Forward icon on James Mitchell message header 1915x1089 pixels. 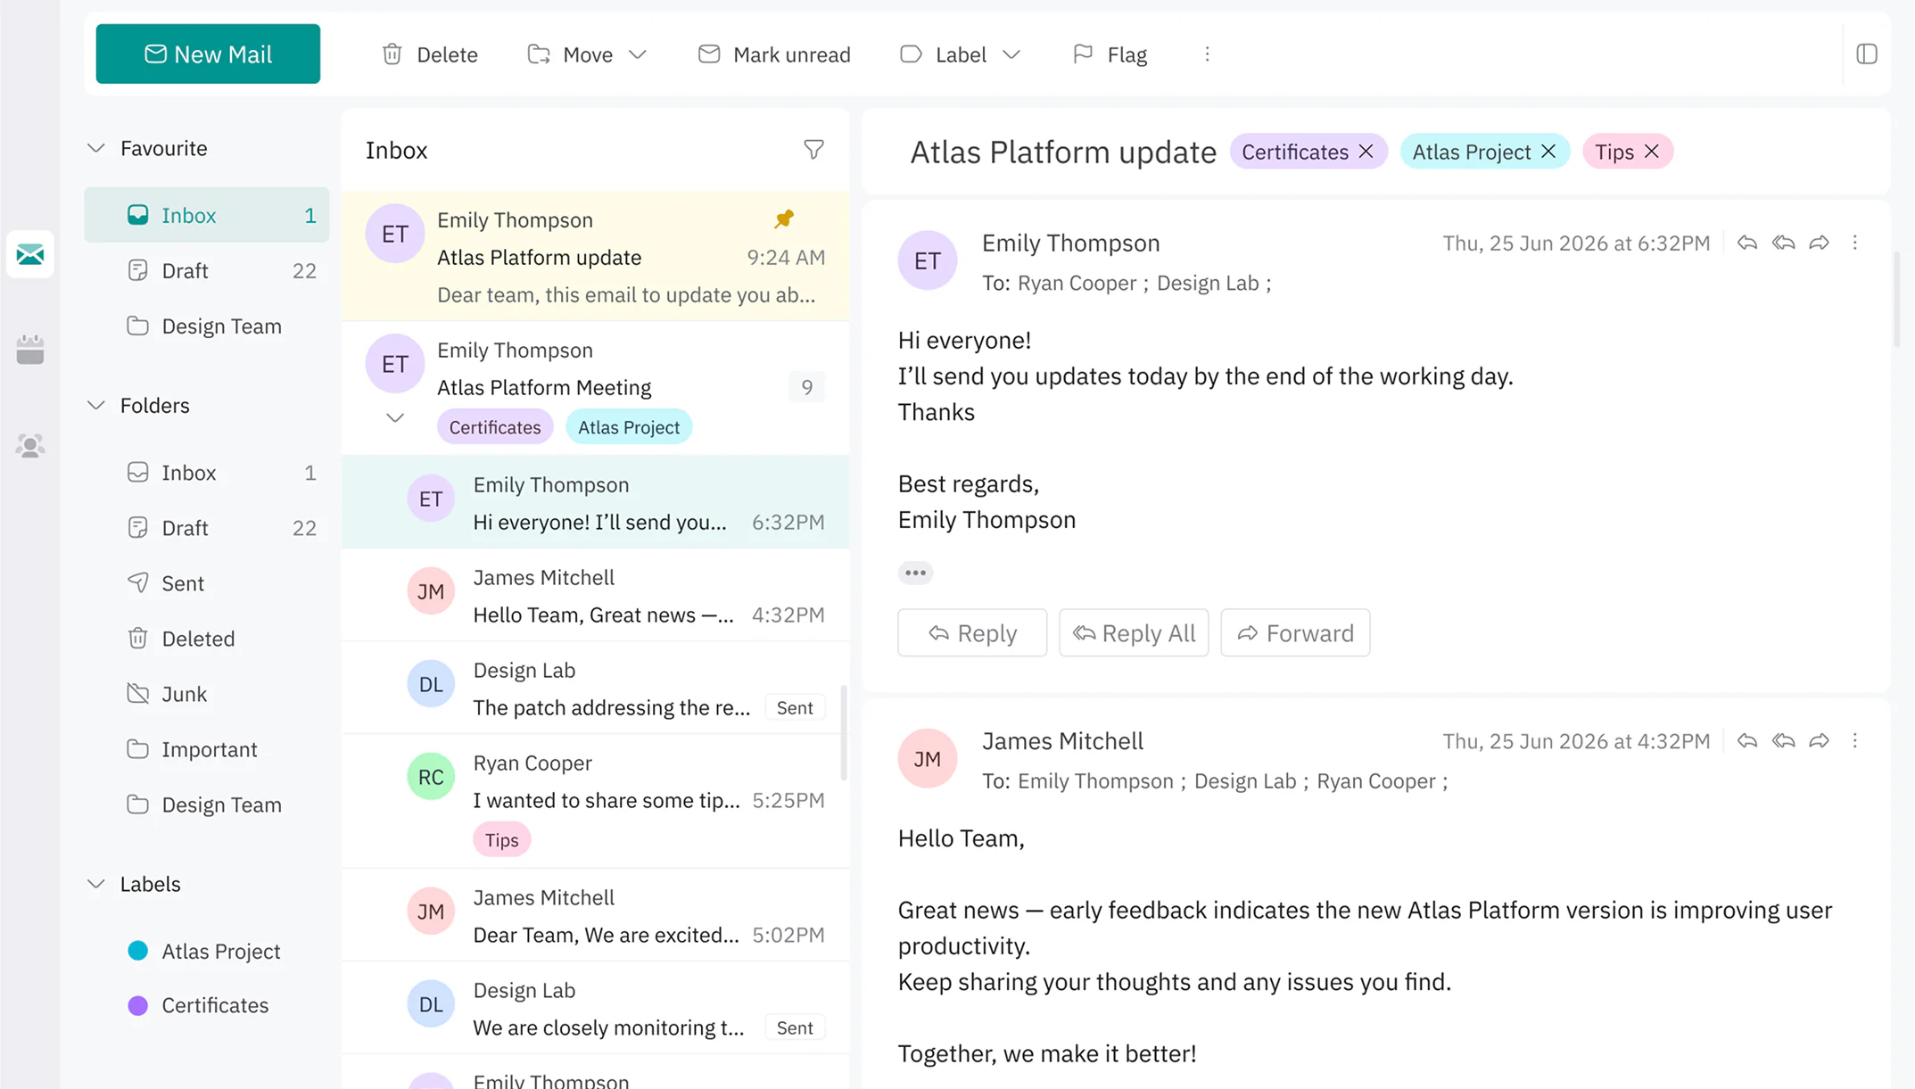click(1820, 740)
